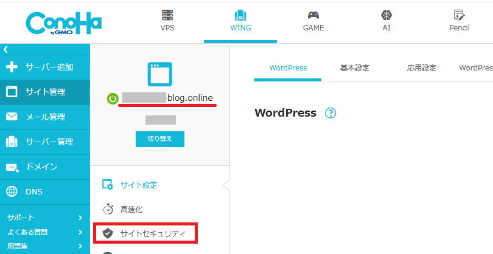Click the plus icon for サーバー追加

(12, 67)
